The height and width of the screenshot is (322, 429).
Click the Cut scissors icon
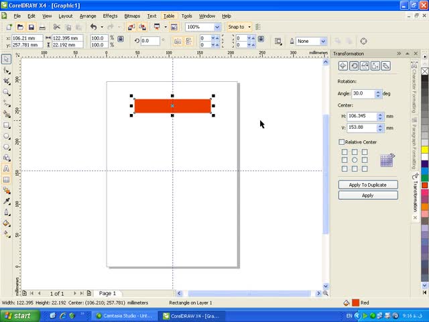coord(56,27)
